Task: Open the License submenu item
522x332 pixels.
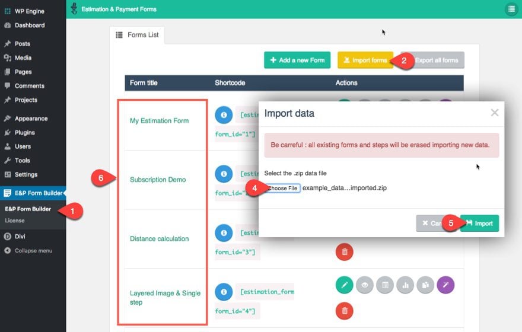Action: [15, 221]
